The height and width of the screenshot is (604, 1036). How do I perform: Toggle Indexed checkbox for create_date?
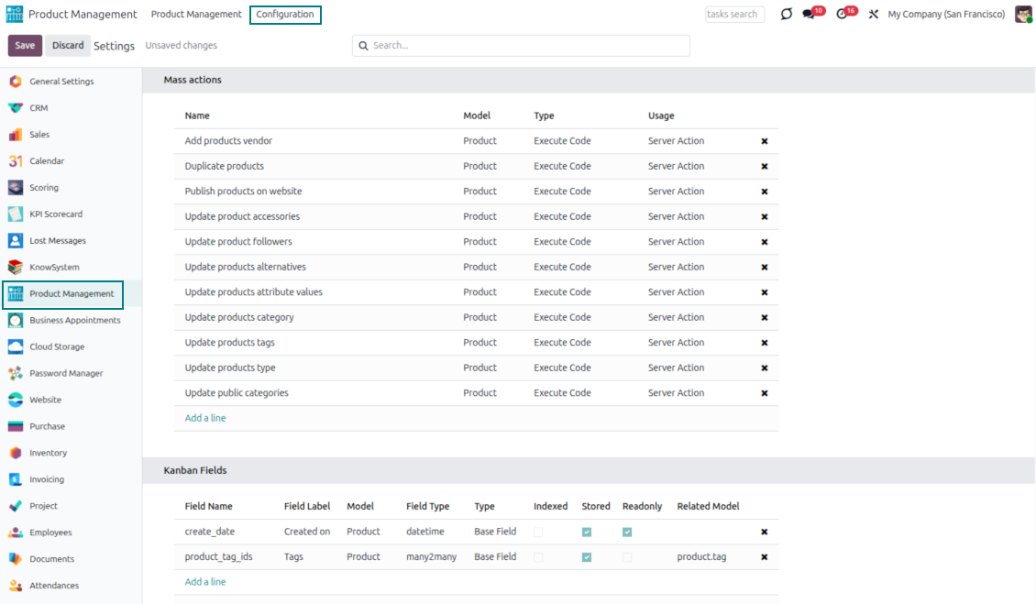point(538,532)
